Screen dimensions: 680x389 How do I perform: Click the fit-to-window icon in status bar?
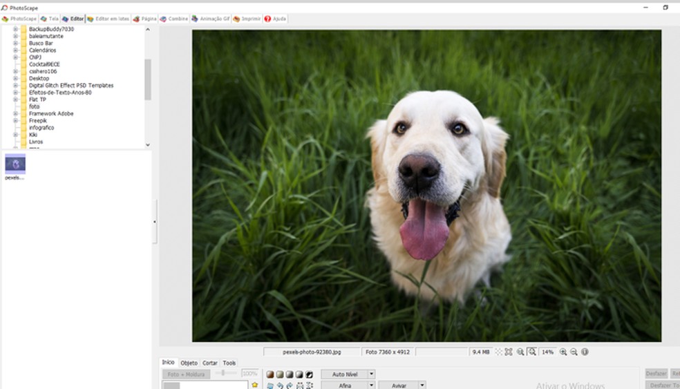[509, 352]
